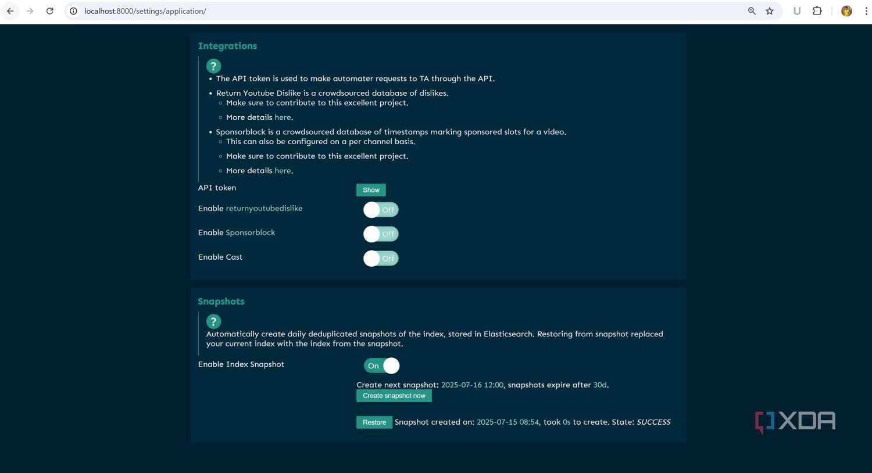Click the Enable Index Snapshot label

pyautogui.click(x=241, y=364)
